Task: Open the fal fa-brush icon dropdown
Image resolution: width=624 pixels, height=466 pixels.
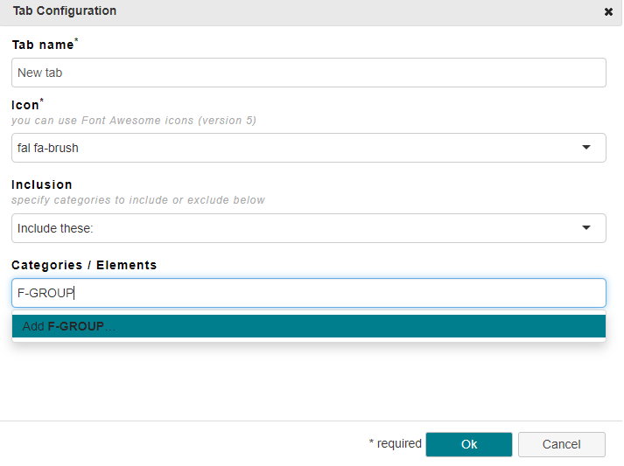Action: (309, 148)
